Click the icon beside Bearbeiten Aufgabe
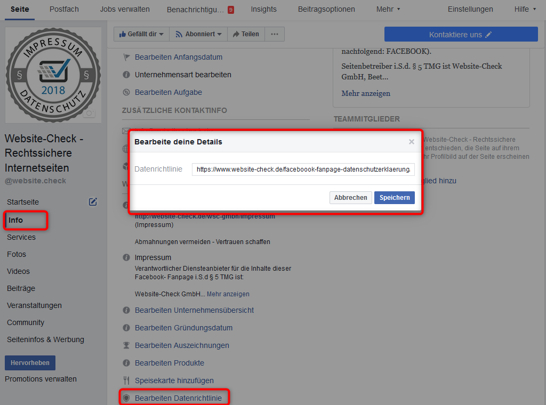Screen dimensions: 546x405 (126, 92)
